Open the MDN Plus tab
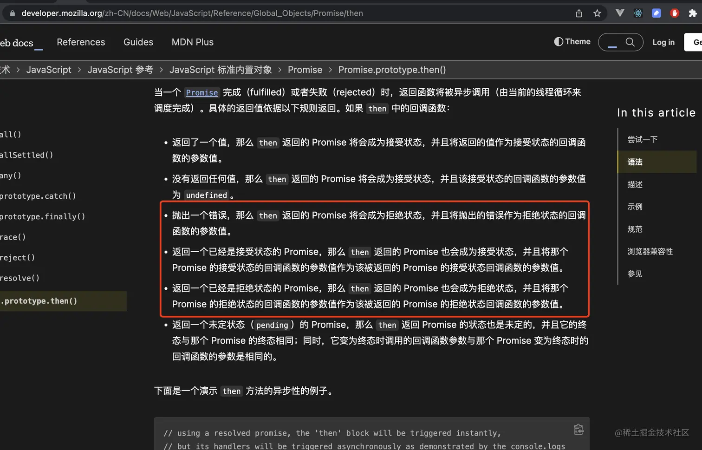The height and width of the screenshot is (450, 702). coord(192,42)
